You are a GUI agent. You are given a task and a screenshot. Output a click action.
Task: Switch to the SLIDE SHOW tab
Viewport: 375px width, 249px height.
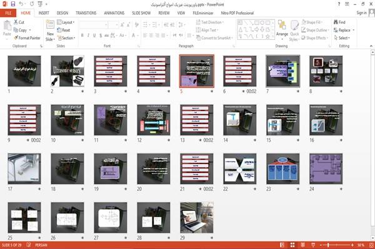141,13
